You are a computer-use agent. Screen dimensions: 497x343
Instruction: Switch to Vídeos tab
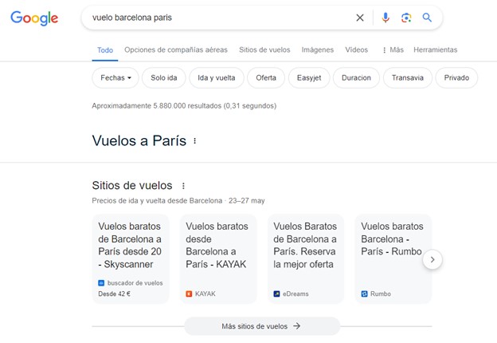pyautogui.click(x=357, y=49)
